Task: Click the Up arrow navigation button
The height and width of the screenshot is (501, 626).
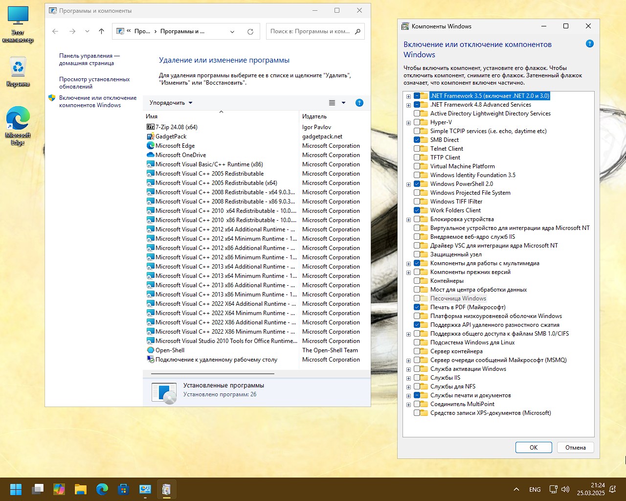Action: [x=101, y=31]
